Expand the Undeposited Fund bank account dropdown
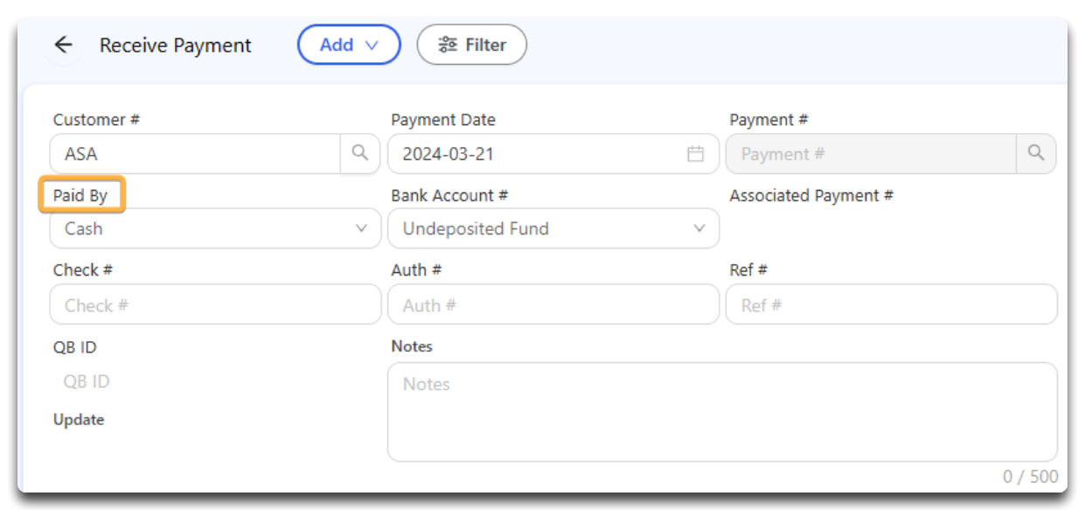This screenshot has height=510, width=1085. (x=553, y=228)
